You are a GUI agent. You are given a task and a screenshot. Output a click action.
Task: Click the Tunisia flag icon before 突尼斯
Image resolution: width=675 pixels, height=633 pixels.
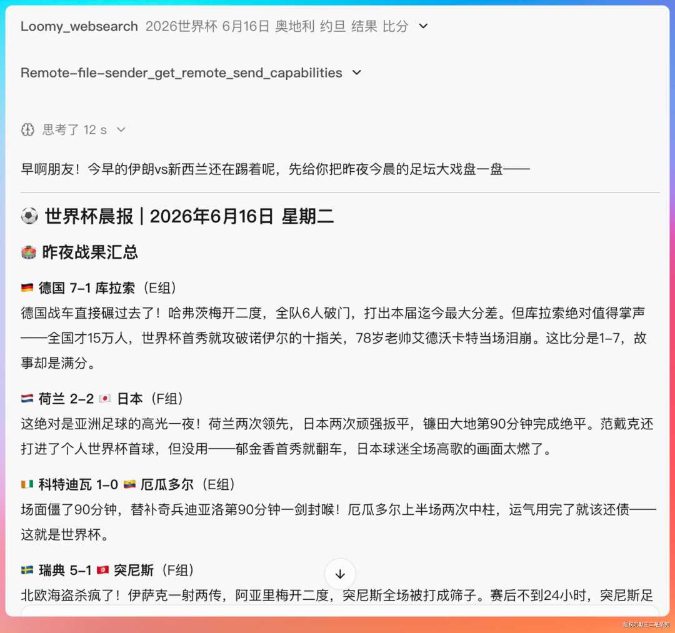[x=102, y=570]
